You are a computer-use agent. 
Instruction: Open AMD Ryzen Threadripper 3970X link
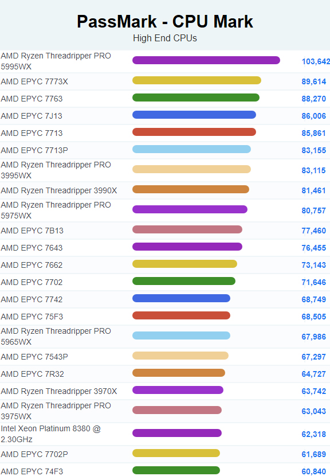point(59,391)
